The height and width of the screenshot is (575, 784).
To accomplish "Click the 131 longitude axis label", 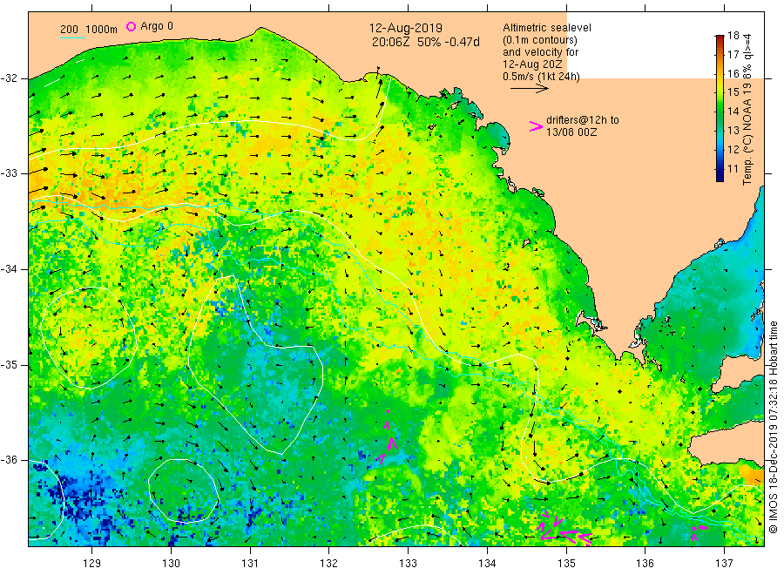I will pyautogui.click(x=250, y=564).
